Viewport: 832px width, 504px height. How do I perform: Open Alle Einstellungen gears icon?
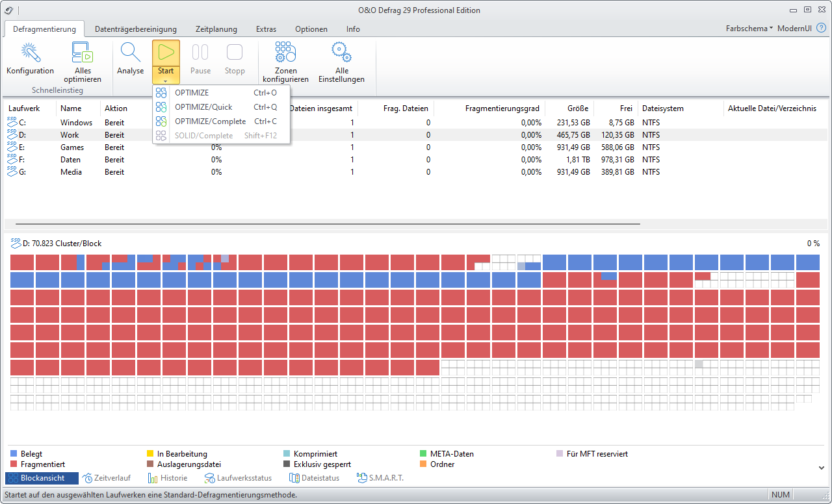(x=341, y=52)
